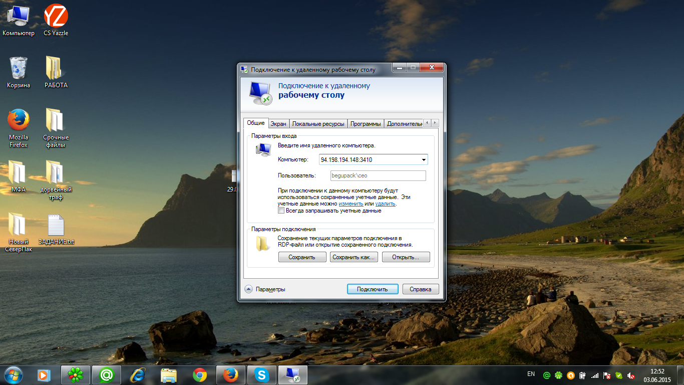Click the Remote Desktop taskbar button
684x385 pixels.
click(293, 375)
